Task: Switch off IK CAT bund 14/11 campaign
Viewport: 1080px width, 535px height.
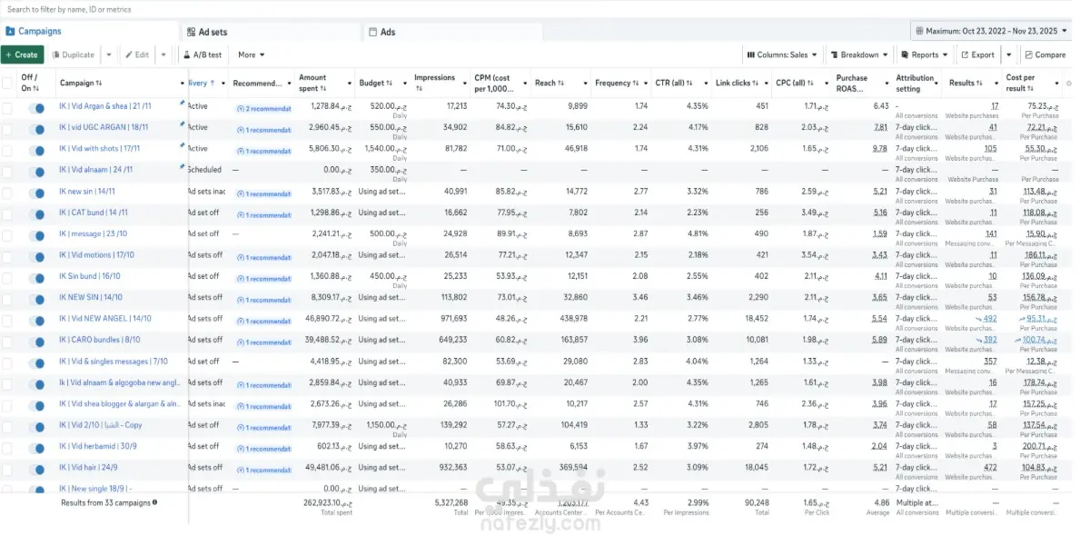Action: coord(35,215)
